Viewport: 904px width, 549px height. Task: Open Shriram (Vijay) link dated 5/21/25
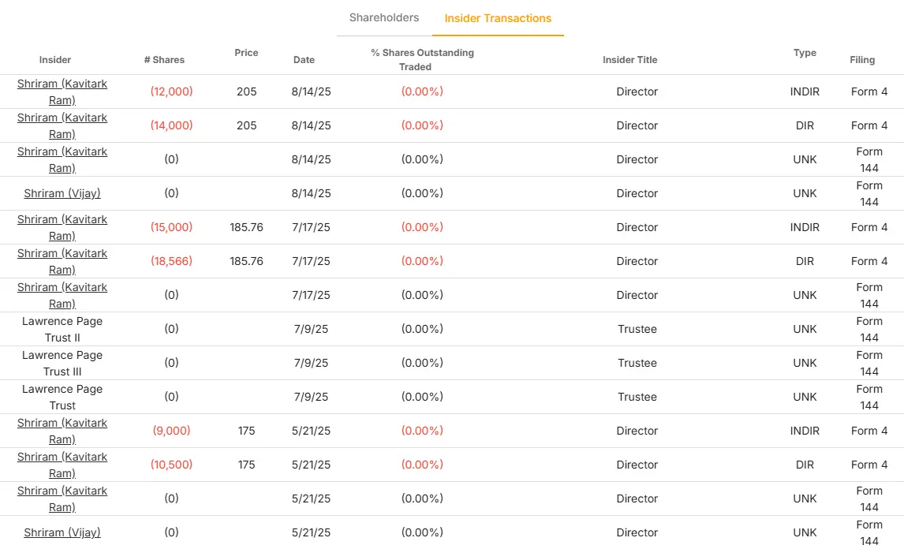(x=62, y=532)
